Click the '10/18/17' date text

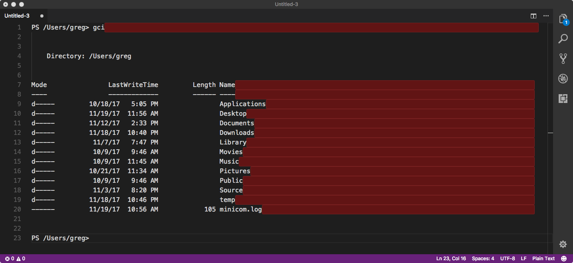tap(104, 104)
